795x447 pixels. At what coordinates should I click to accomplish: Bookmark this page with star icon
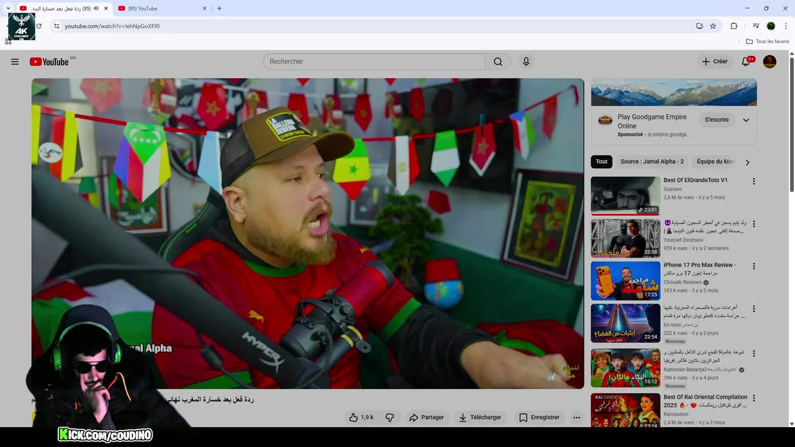(713, 26)
